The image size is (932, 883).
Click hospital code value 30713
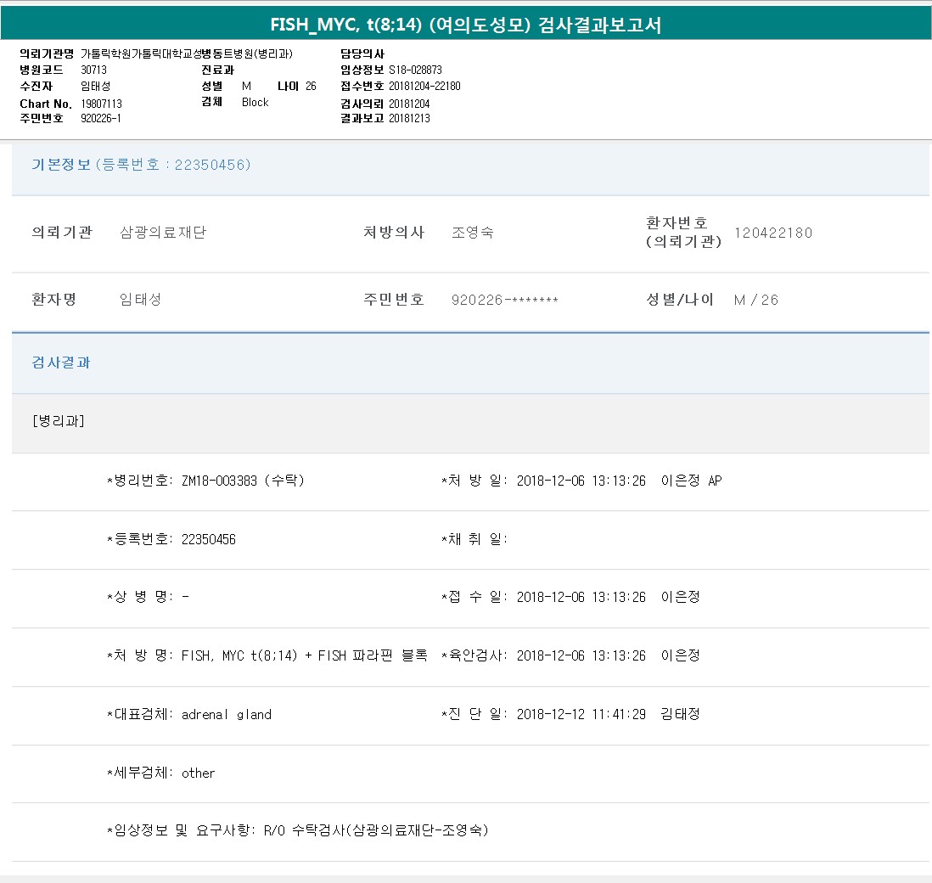pos(94,70)
